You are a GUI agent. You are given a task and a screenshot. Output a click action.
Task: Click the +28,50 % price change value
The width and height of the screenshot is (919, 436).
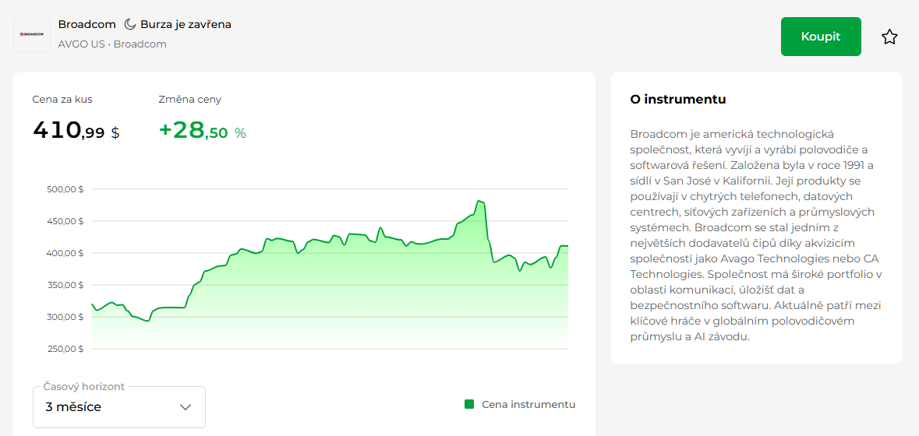click(x=203, y=131)
